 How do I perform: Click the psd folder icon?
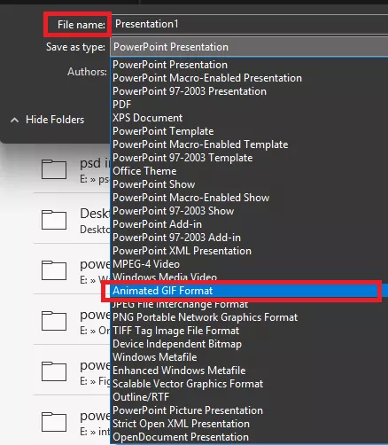pos(54,169)
